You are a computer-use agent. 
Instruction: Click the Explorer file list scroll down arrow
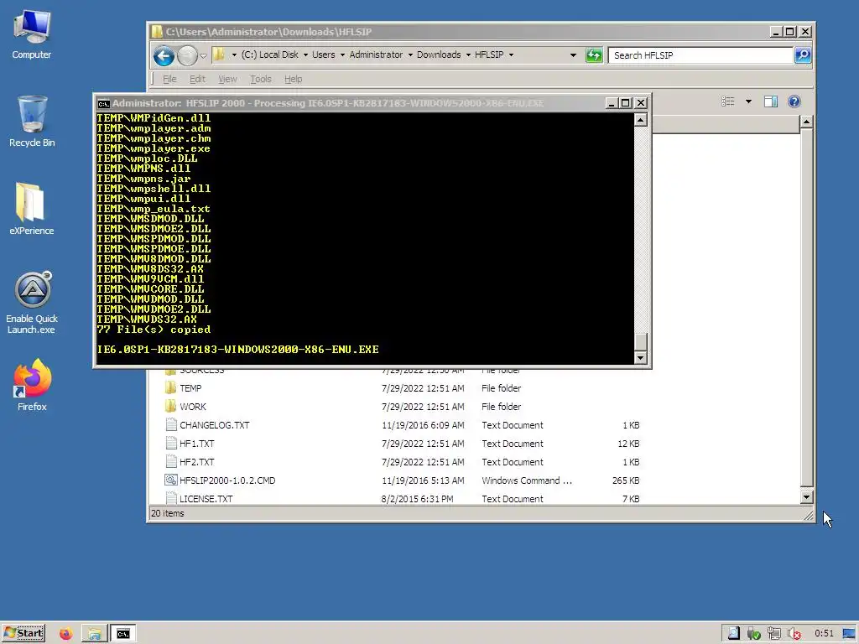pyautogui.click(x=806, y=497)
